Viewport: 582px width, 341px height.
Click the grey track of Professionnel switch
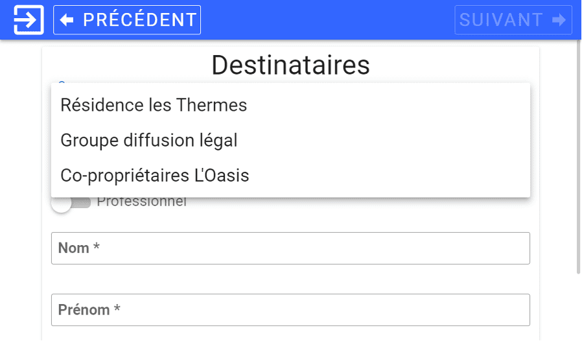click(x=83, y=203)
